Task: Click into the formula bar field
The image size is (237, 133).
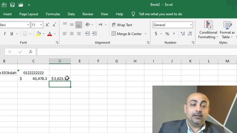Action: coord(137,52)
